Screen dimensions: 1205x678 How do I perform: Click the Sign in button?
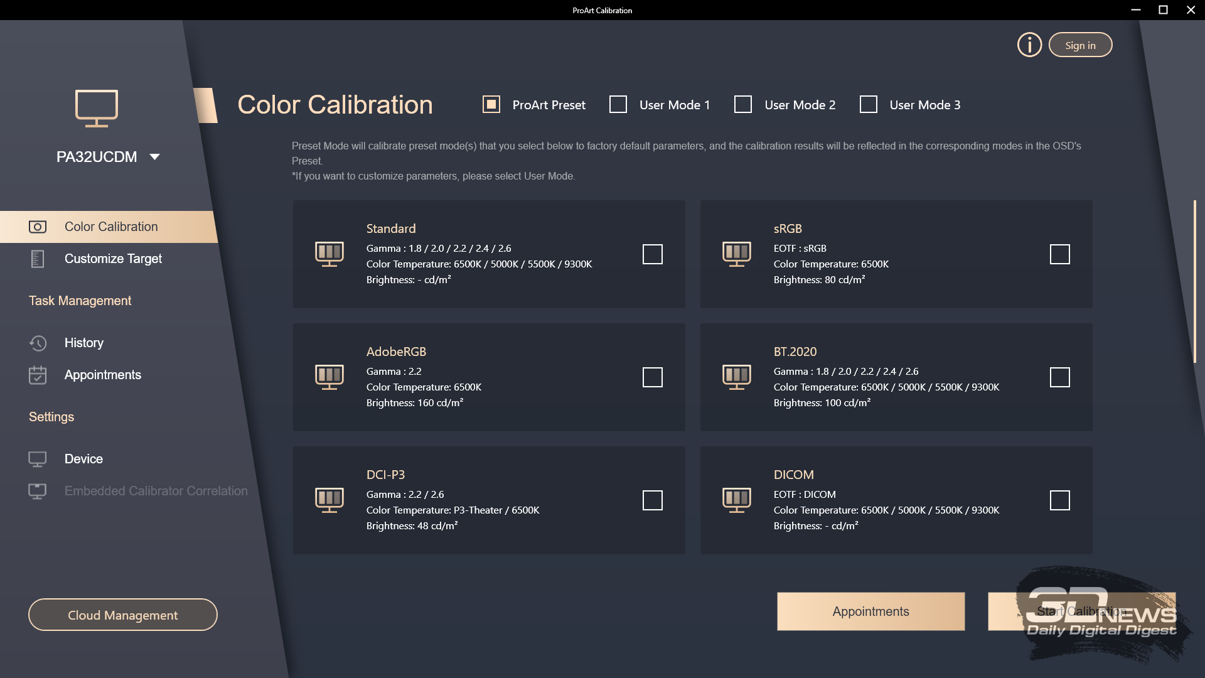pos(1080,45)
